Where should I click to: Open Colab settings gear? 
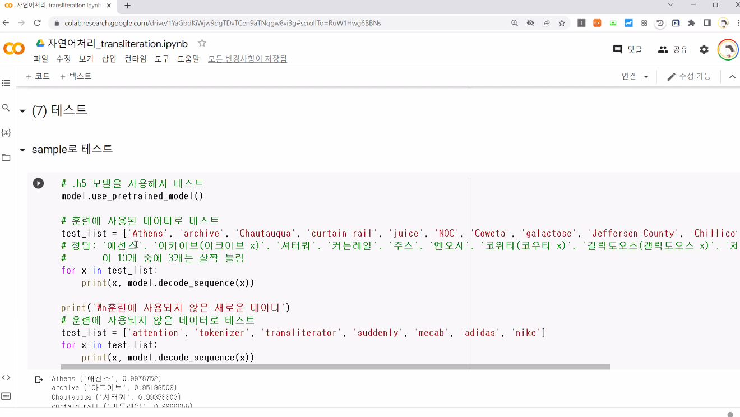click(704, 49)
